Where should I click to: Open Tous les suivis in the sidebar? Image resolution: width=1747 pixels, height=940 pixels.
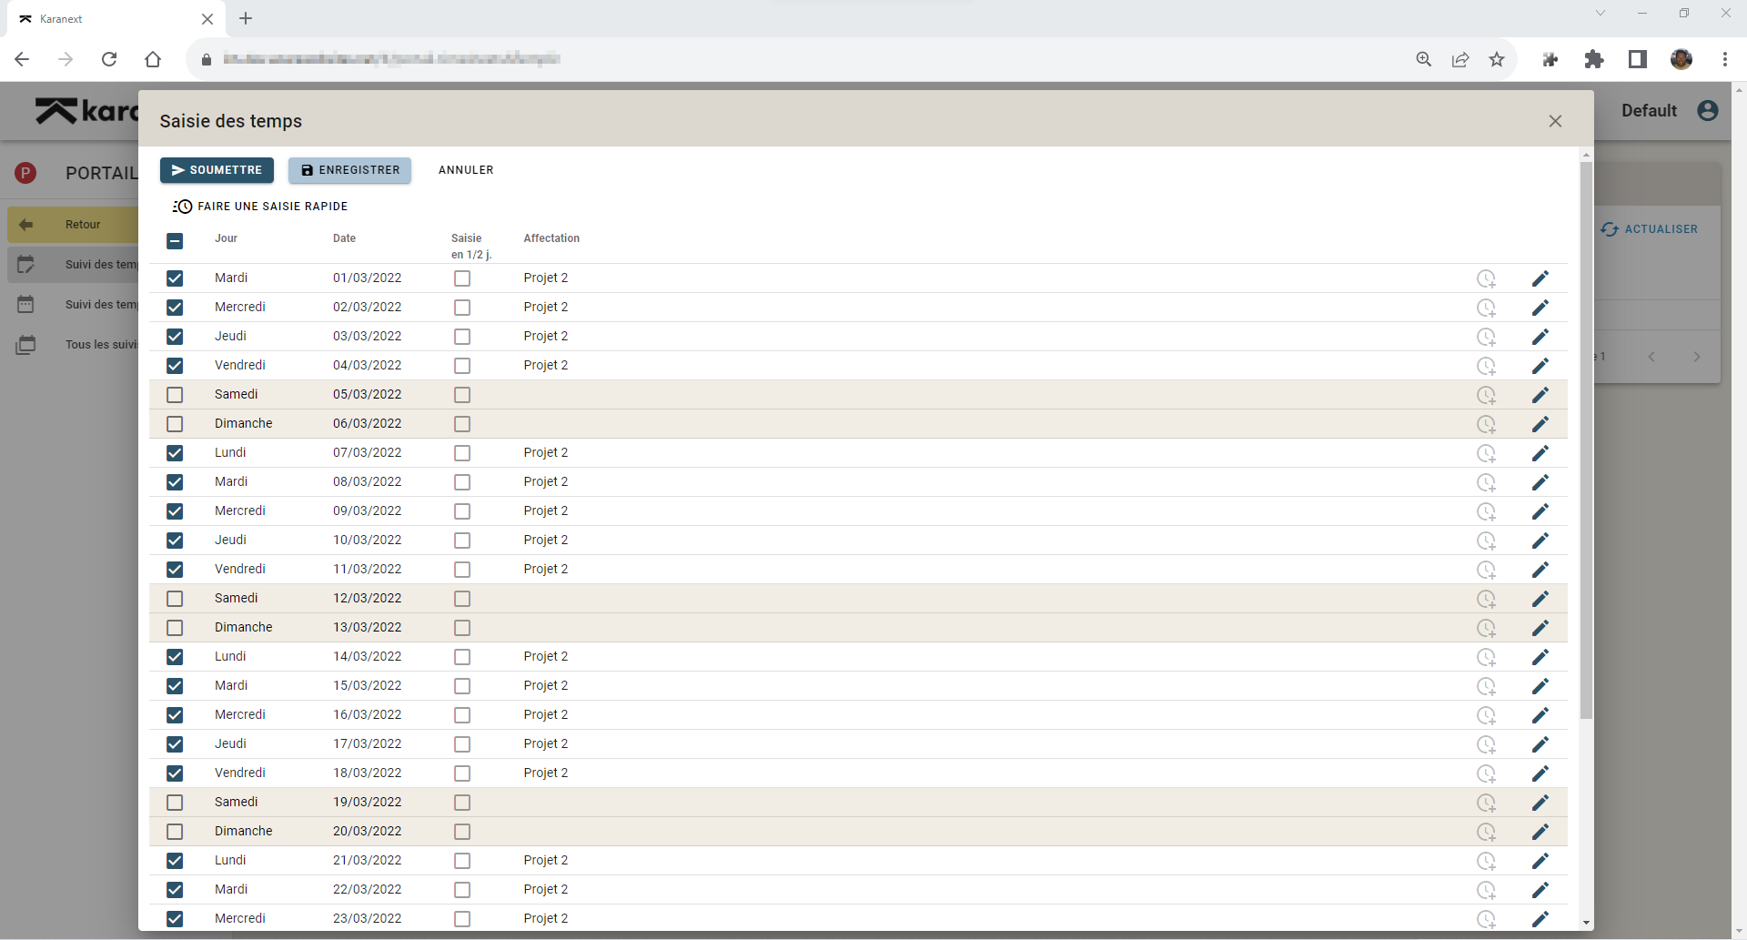(x=77, y=345)
